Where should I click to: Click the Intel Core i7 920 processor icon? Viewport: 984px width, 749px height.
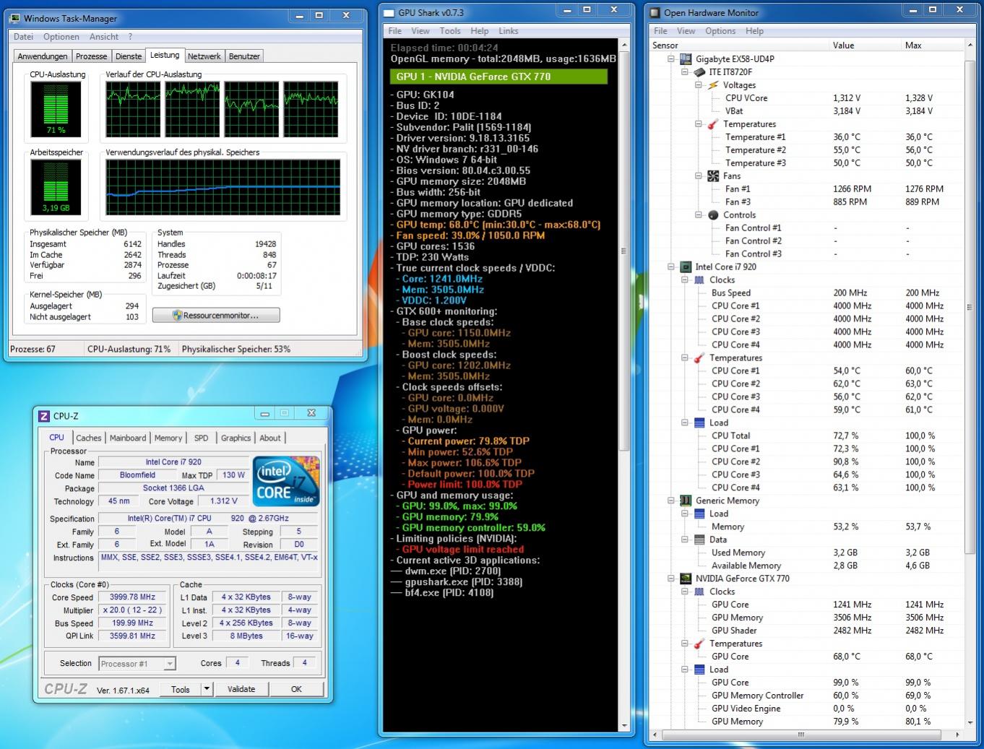coord(686,267)
